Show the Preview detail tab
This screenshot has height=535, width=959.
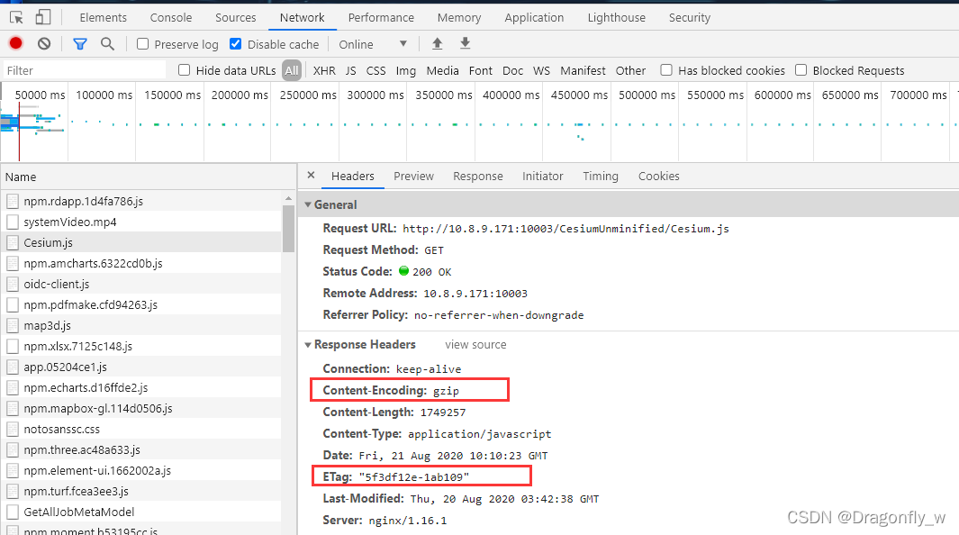[413, 177]
